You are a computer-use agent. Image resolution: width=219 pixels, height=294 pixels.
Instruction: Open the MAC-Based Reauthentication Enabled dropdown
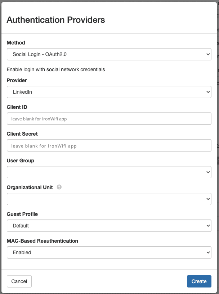pyautogui.click(x=109, y=252)
